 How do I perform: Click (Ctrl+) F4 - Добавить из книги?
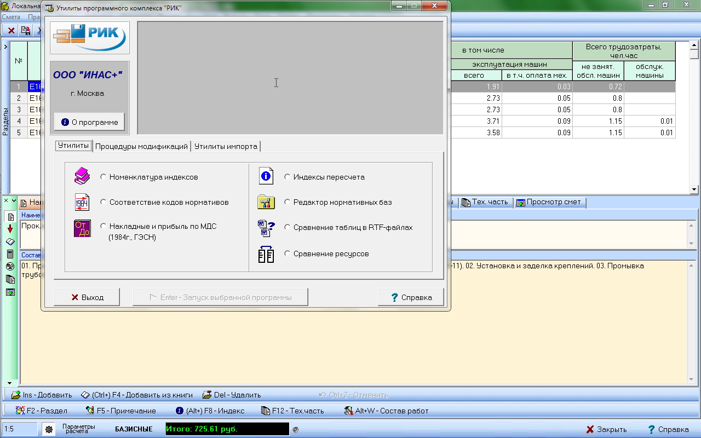tap(137, 395)
